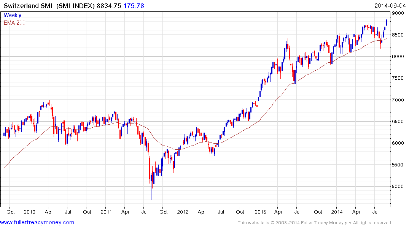Viewport: 409px width, 228px height.
Task: Click the blue 175.78 change value
Action: click(x=134, y=6)
